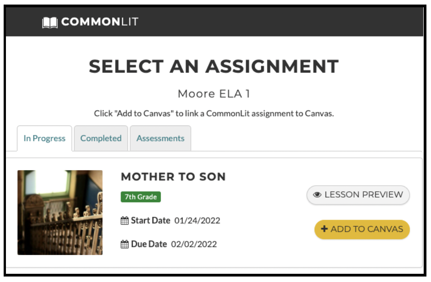This screenshot has height=282, width=431.
Task: Click the Start Date label
Action: 151,221
